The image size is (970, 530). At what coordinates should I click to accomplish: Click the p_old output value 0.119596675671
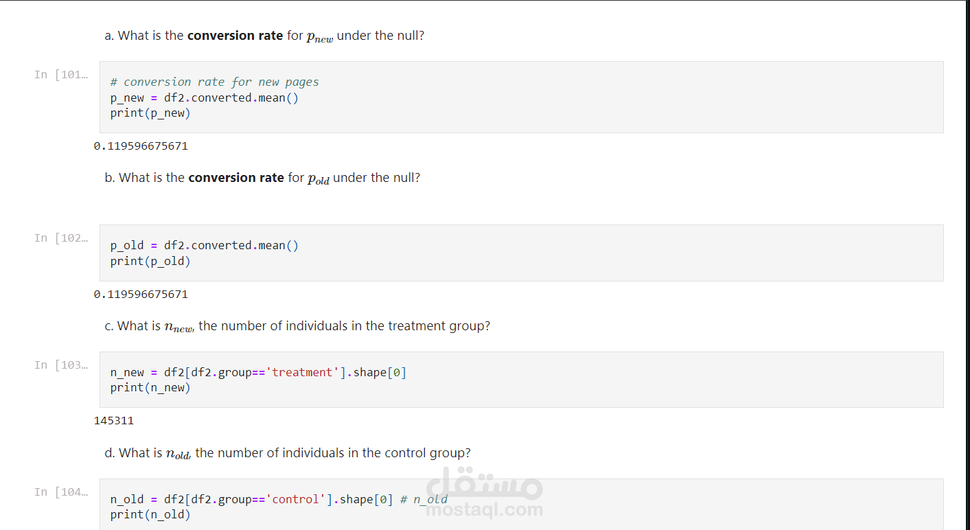141,295
